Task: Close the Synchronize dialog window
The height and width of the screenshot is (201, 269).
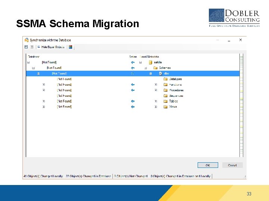Action: tap(241, 40)
